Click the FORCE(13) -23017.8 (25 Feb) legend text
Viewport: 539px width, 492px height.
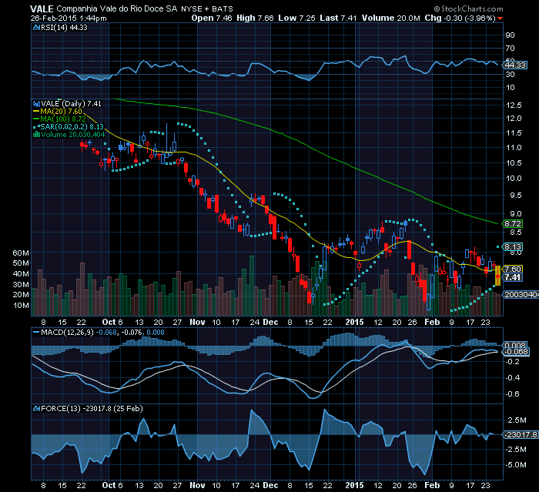tap(92, 408)
